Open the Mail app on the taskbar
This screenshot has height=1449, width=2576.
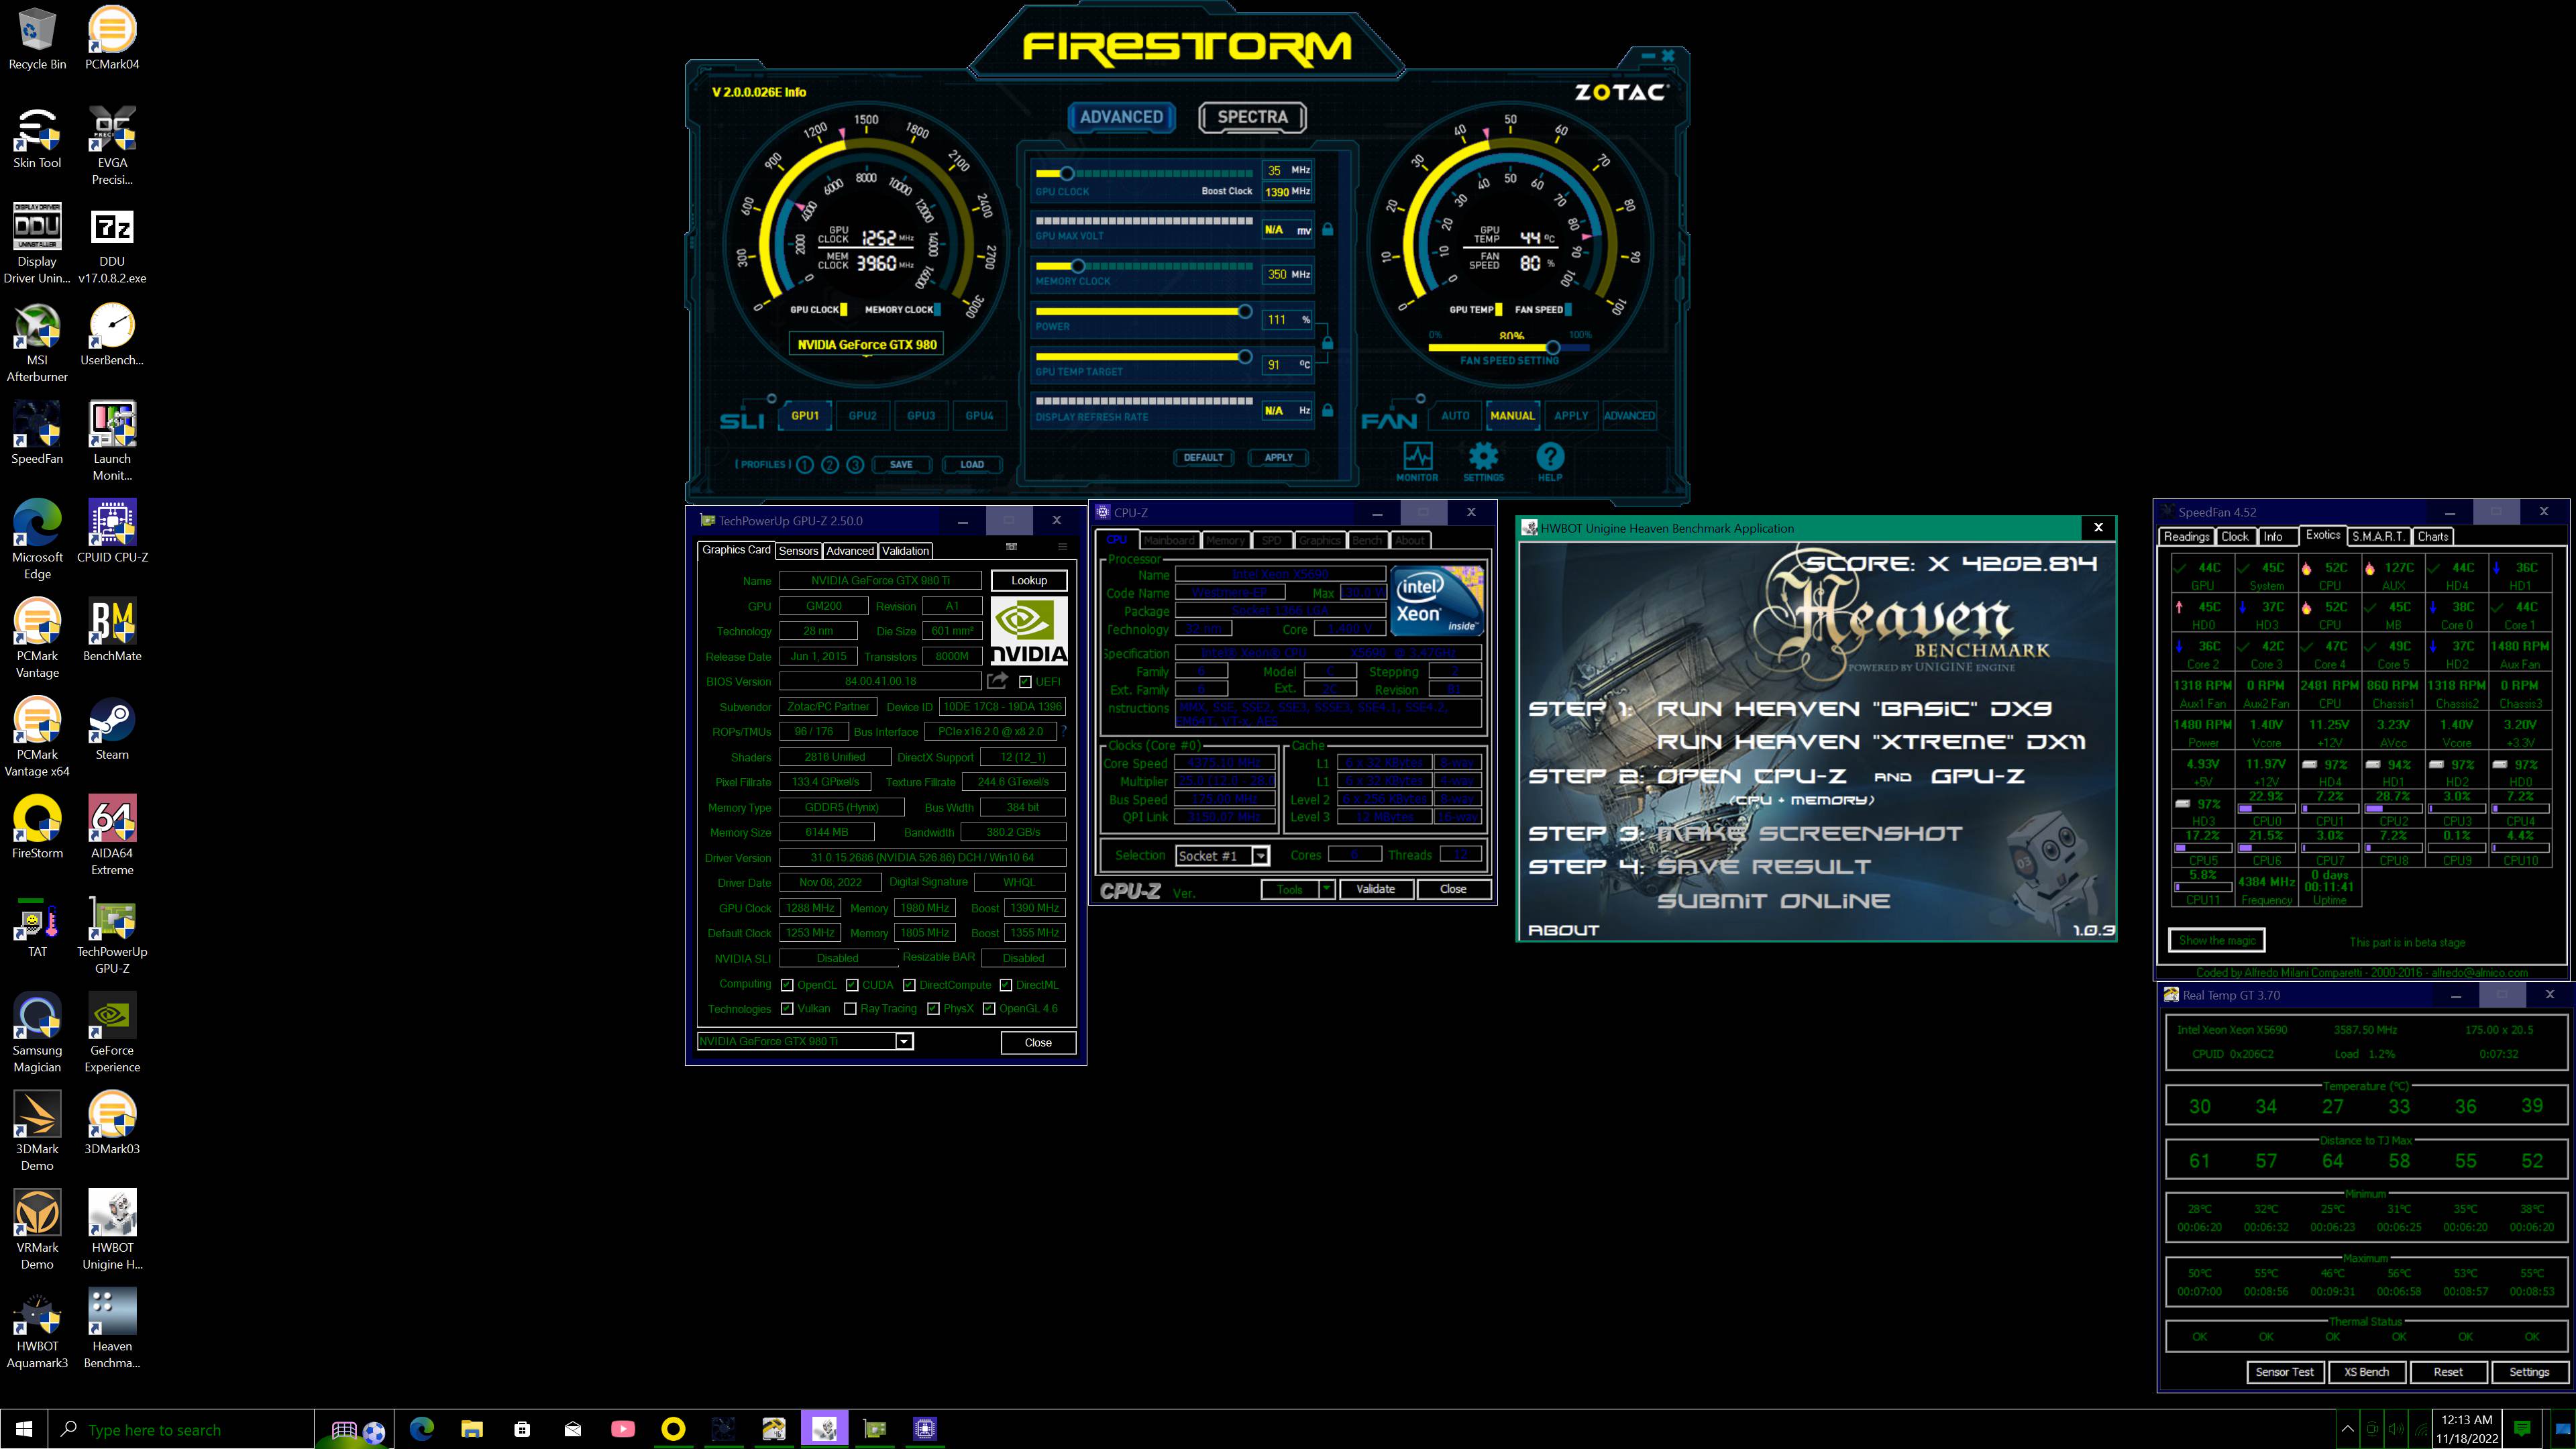[573, 1429]
